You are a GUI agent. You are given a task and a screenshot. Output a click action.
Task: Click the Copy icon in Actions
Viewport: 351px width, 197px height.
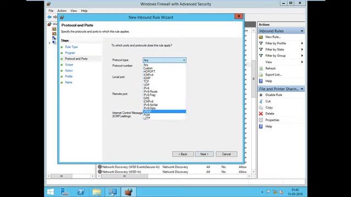tap(261, 107)
